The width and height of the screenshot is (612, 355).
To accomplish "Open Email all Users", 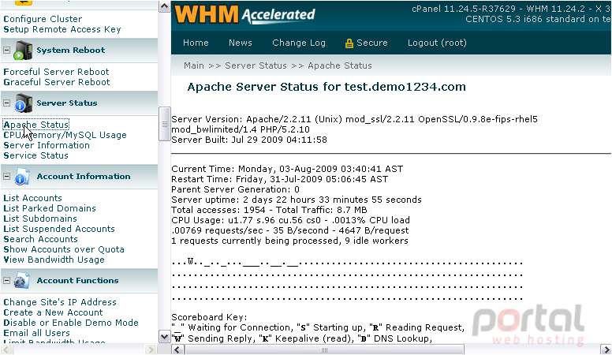I will 37,333.
